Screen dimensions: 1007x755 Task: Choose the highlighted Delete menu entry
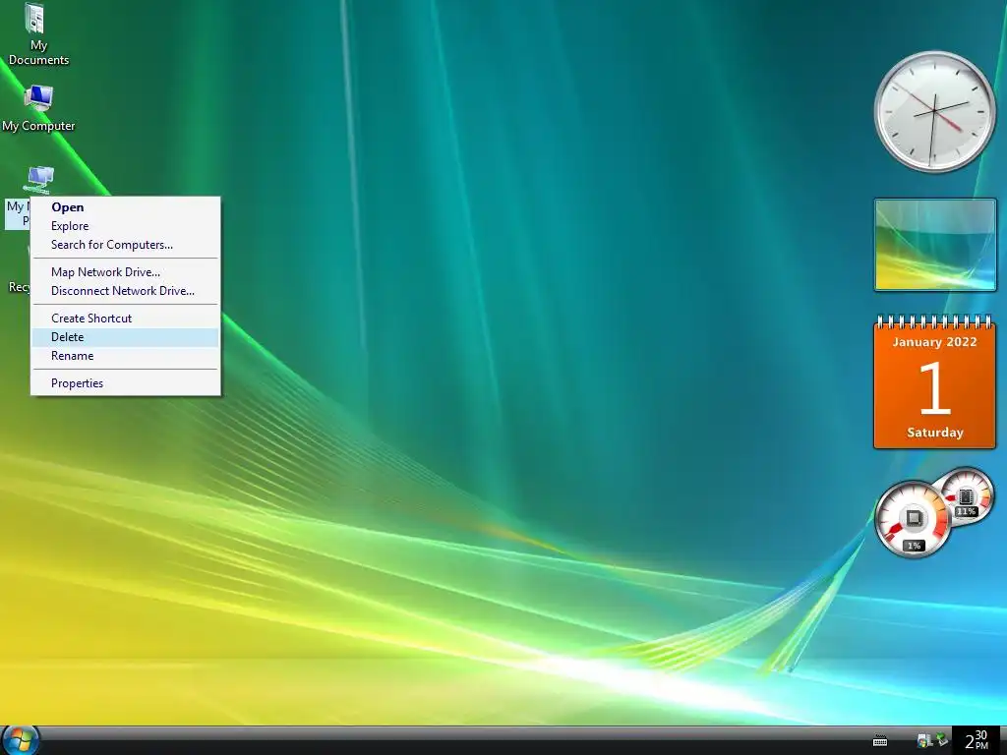point(125,337)
